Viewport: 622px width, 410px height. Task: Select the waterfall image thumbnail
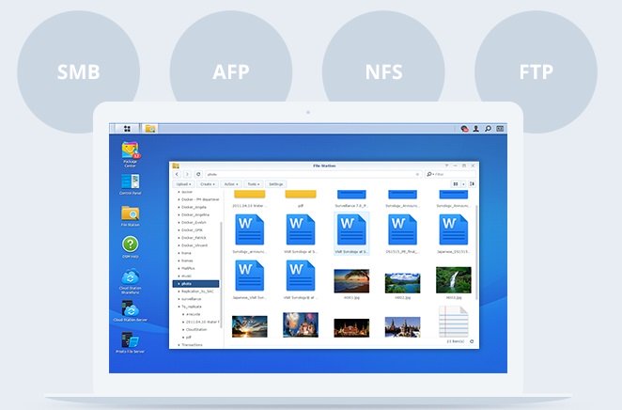point(453,280)
